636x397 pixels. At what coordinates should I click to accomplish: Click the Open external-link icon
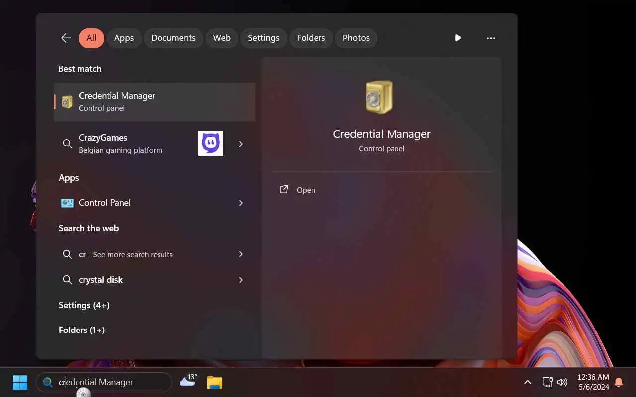click(x=284, y=190)
